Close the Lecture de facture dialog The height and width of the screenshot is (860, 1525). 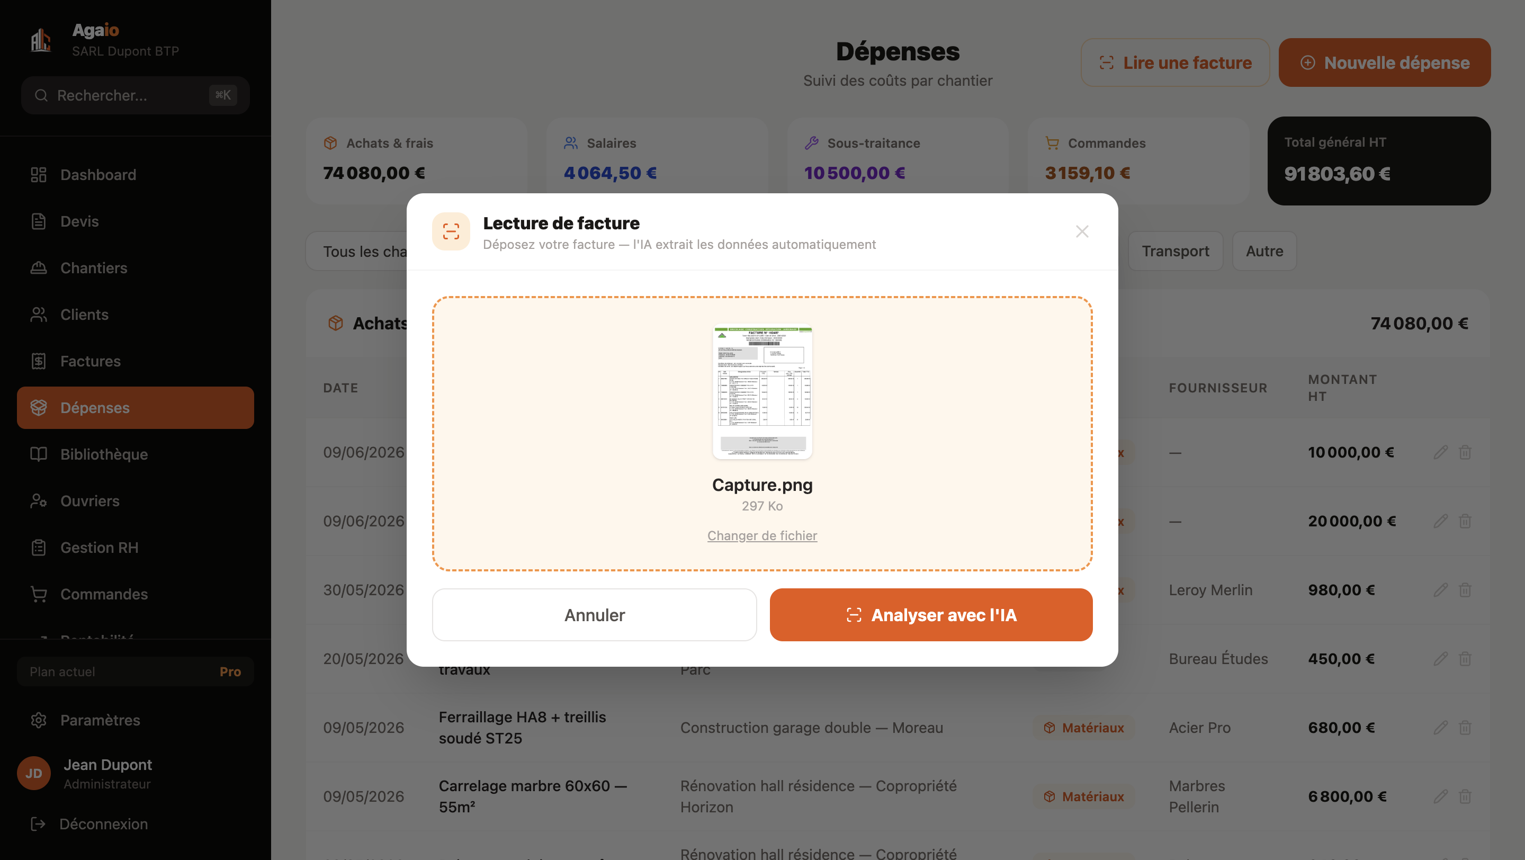tap(1082, 231)
